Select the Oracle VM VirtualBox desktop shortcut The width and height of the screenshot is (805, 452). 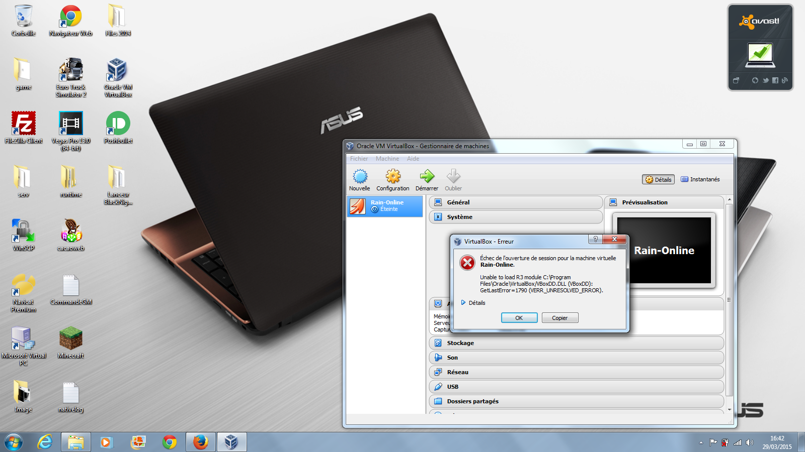pos(118,78)
